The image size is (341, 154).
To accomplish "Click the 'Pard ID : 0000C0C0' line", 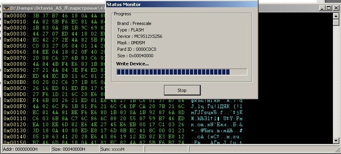I will coord(137,49).
